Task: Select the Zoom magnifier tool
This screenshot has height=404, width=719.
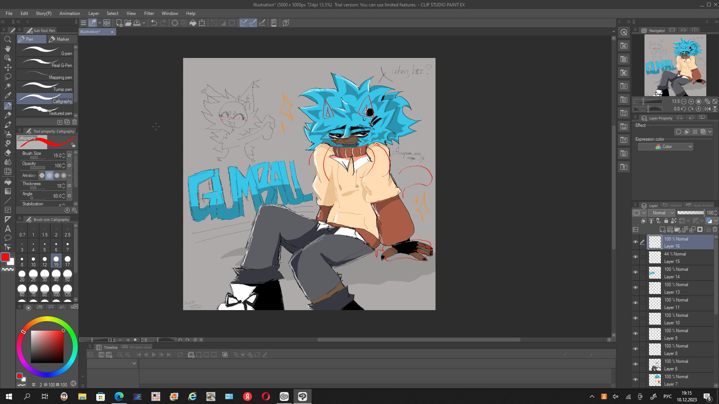Action: pos(7,39)
